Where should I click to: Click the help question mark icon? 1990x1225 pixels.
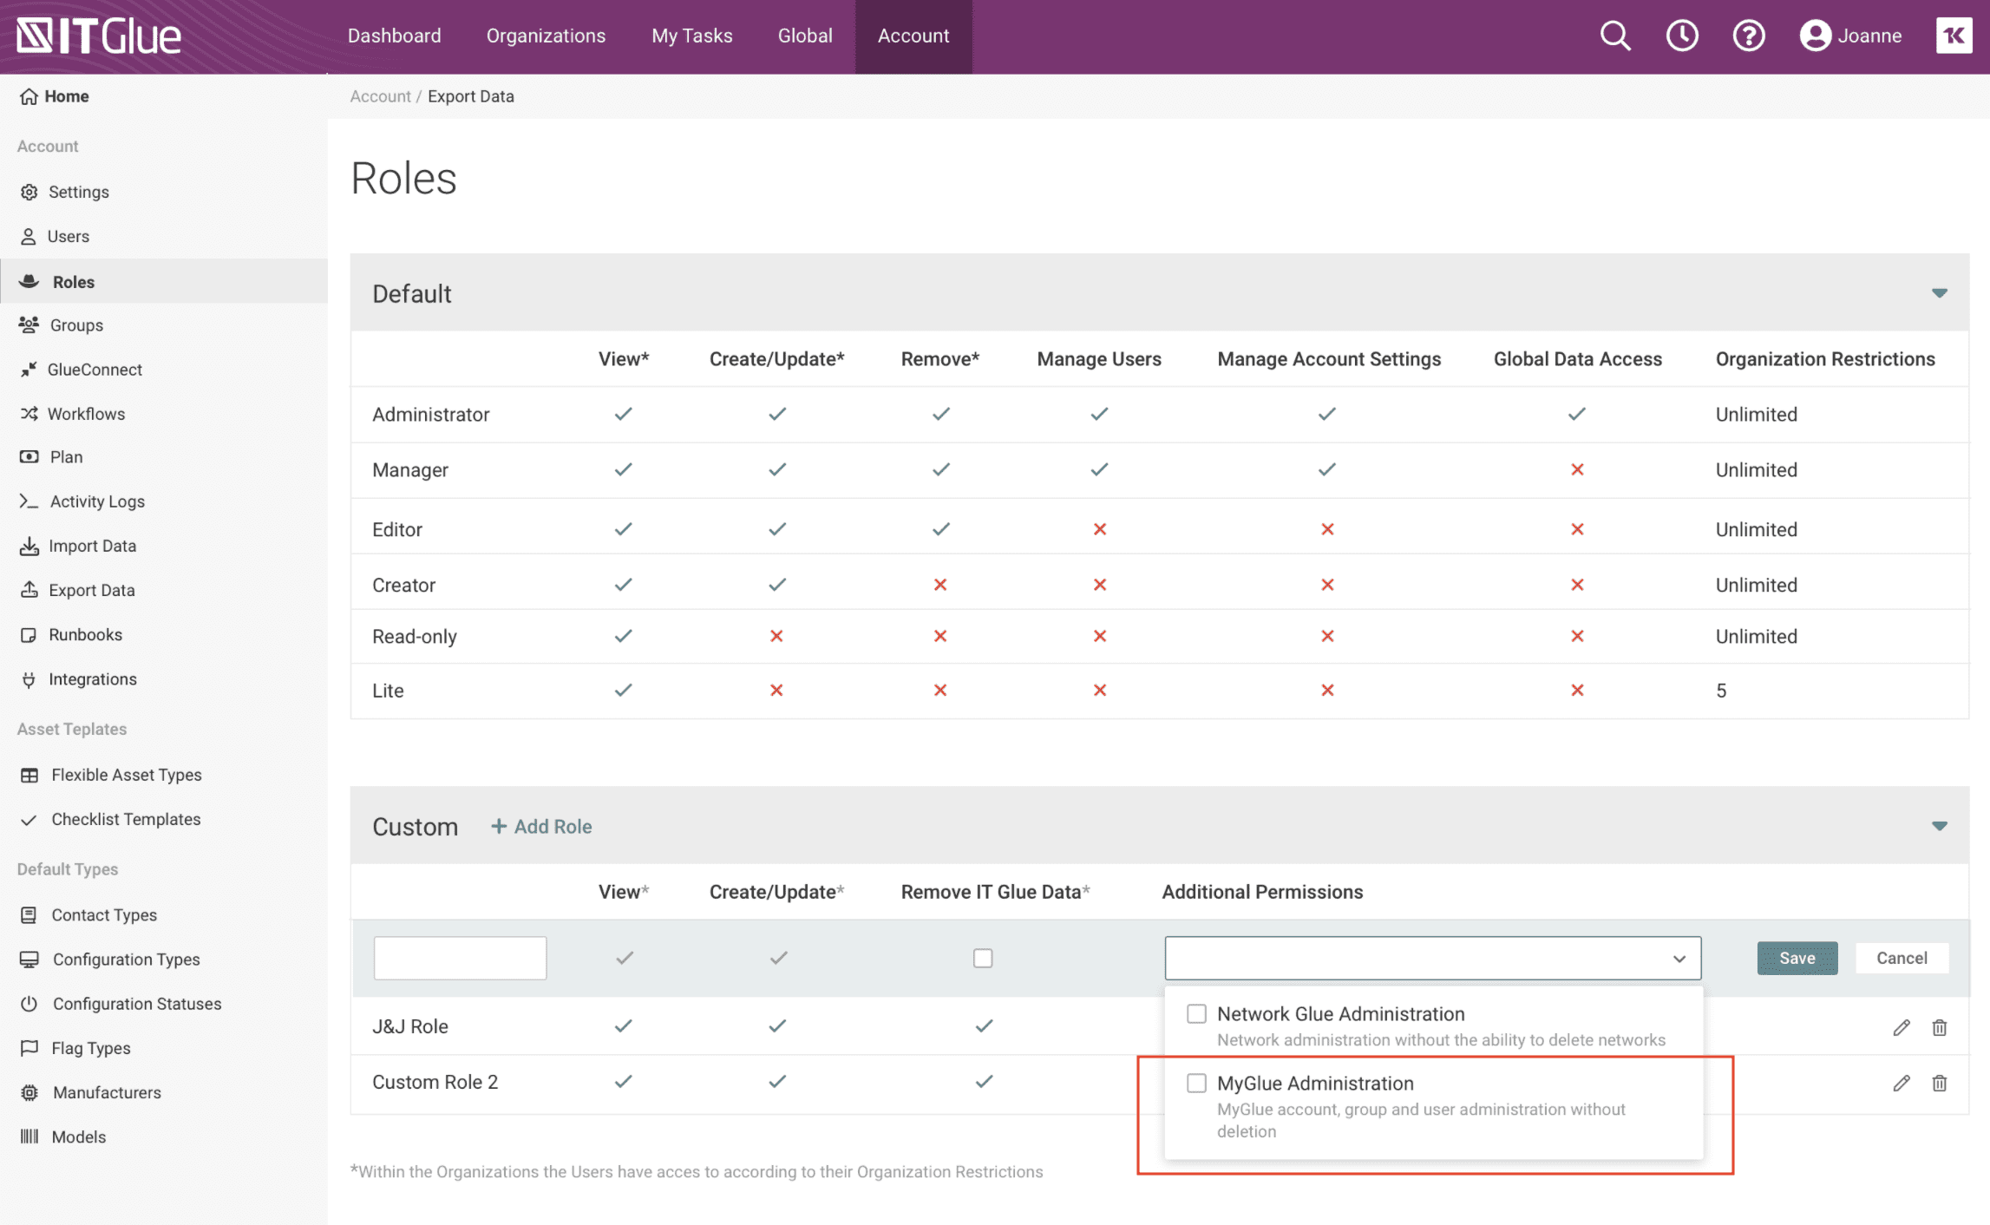point(1748,36)
